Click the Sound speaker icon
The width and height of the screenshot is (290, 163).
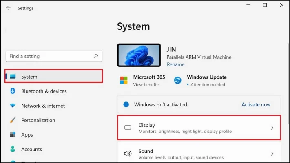(x=128, y=154)
